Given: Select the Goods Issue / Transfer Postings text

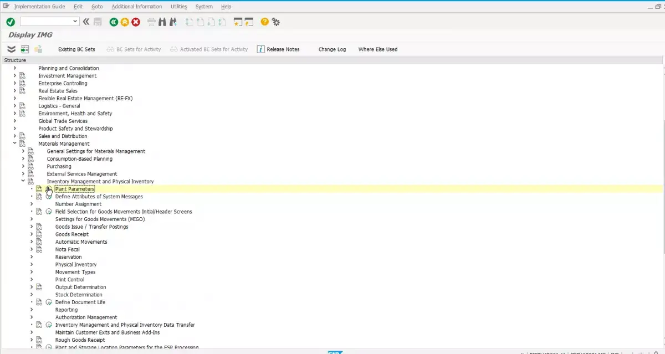Looking at the screenshot, I should [91, 227].
